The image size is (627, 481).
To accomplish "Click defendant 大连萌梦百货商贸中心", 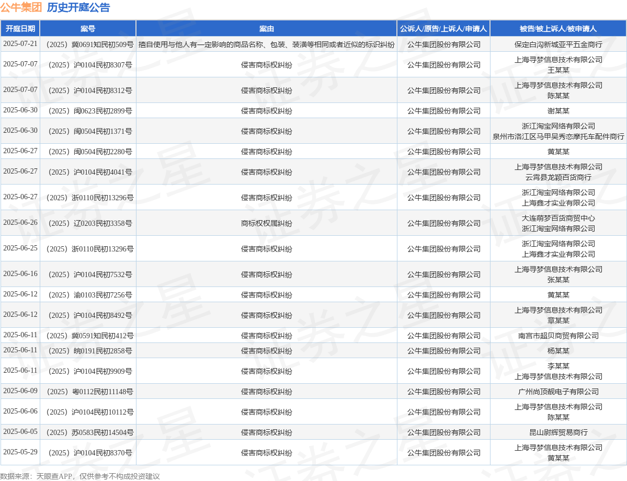I will pos(558,218).
